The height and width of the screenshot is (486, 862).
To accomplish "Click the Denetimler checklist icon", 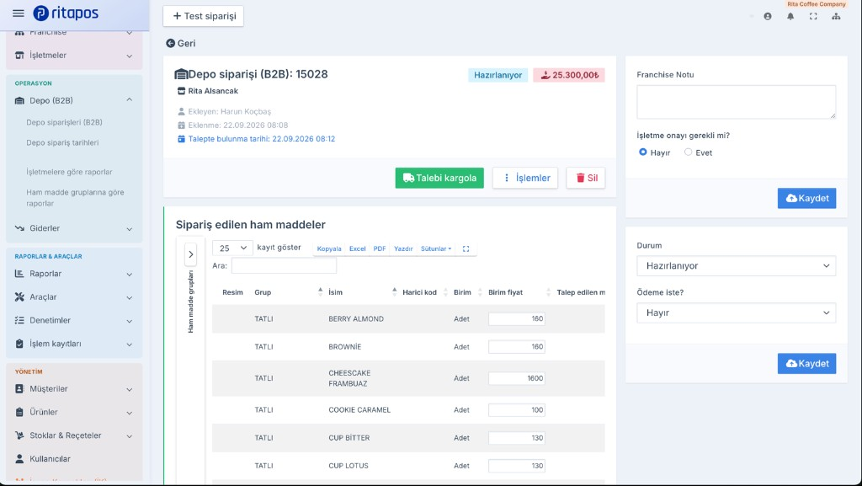I will [x=19, y=321].
